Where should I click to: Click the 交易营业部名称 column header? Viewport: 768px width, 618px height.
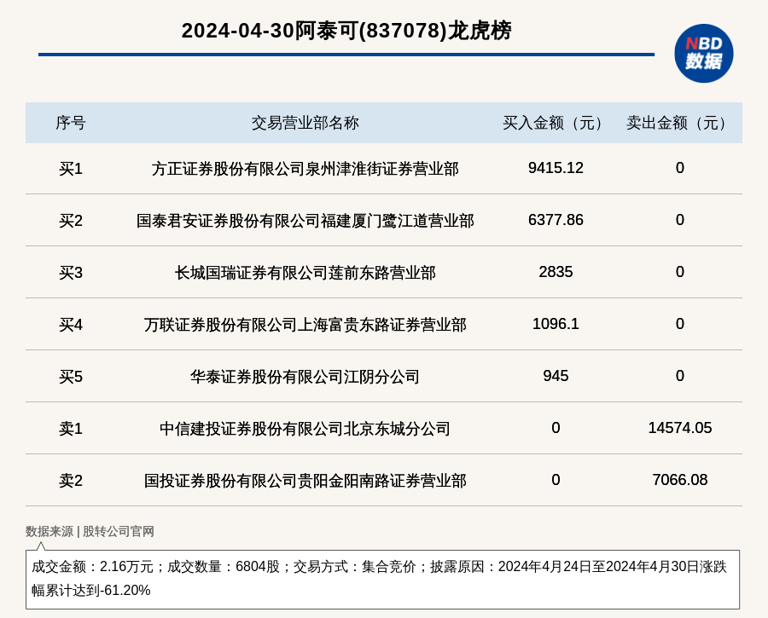(x=305, y=123)
